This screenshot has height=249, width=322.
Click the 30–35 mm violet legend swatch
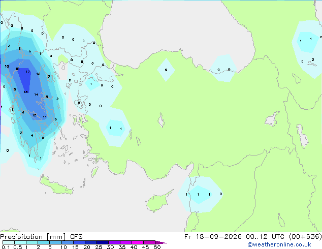click(114, 242)
